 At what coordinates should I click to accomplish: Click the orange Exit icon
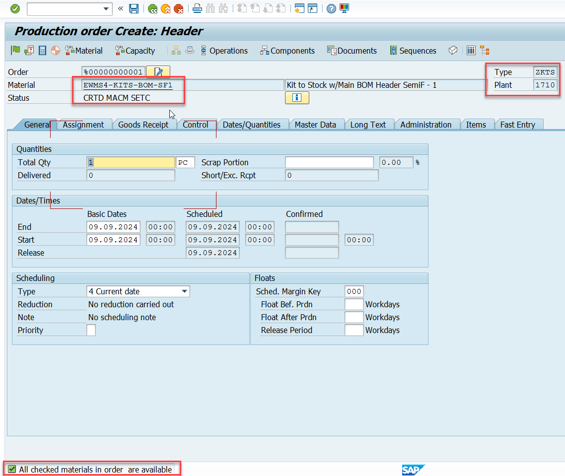tap(165, 9)
